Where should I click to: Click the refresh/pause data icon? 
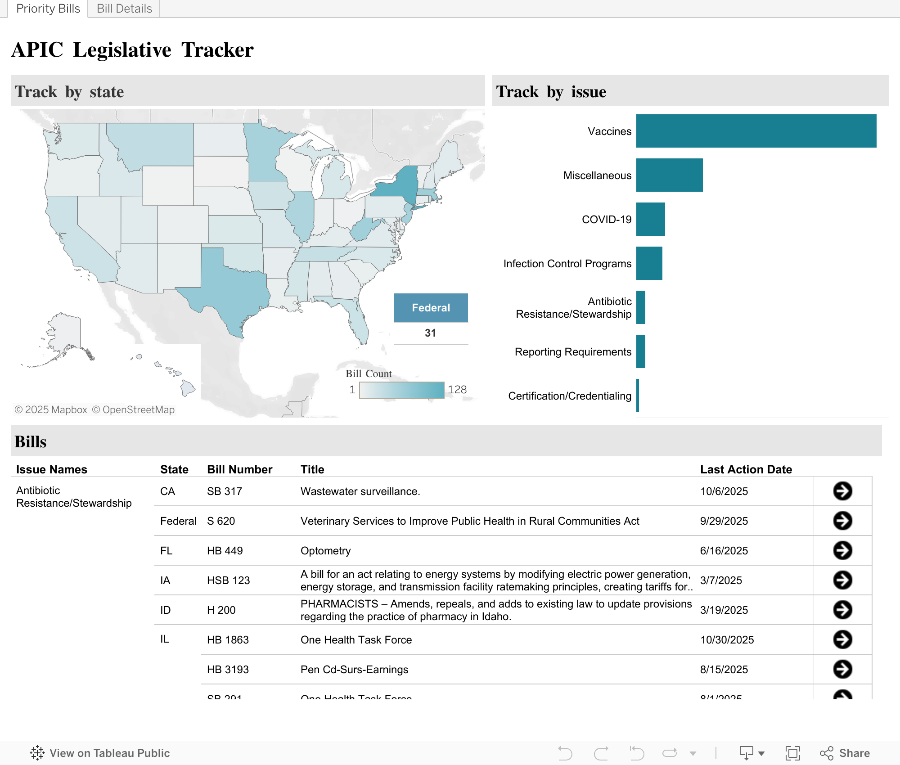click(670, 753)
